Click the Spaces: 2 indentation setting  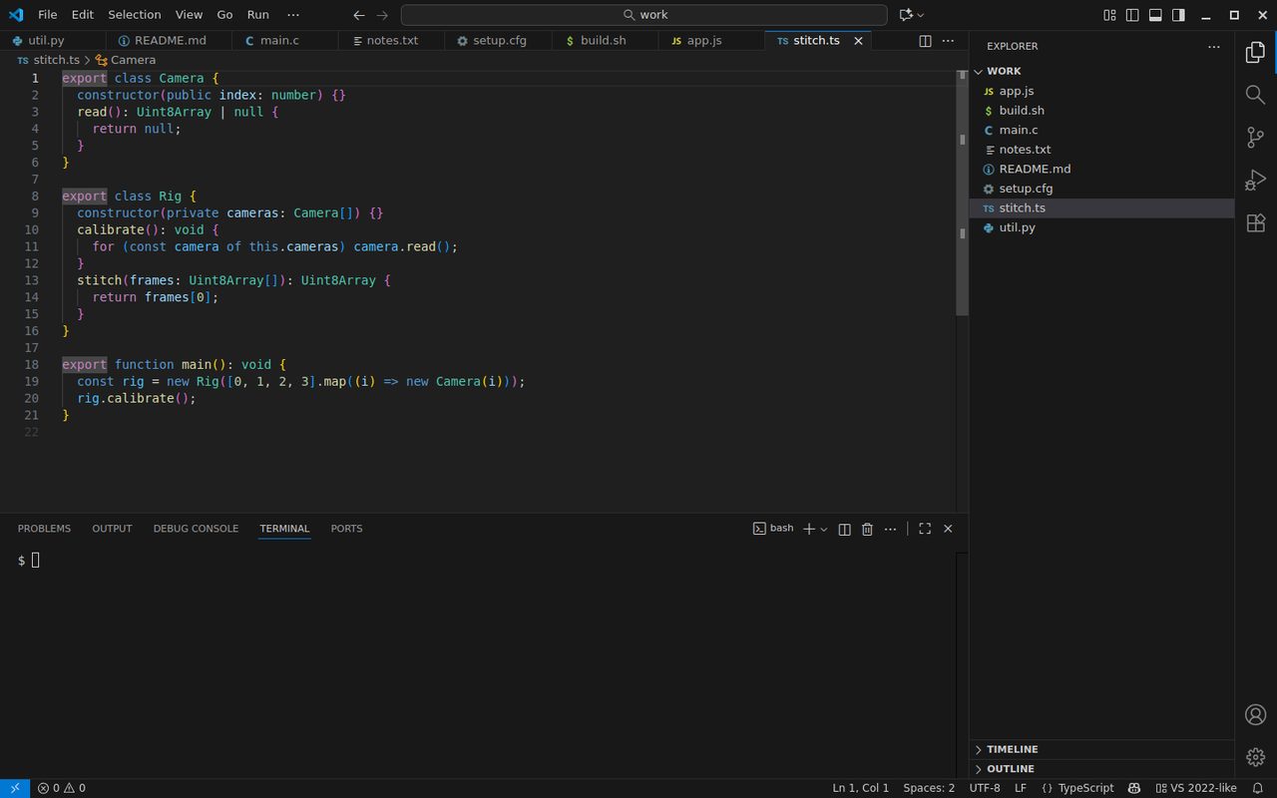click(x=929, y=788)
